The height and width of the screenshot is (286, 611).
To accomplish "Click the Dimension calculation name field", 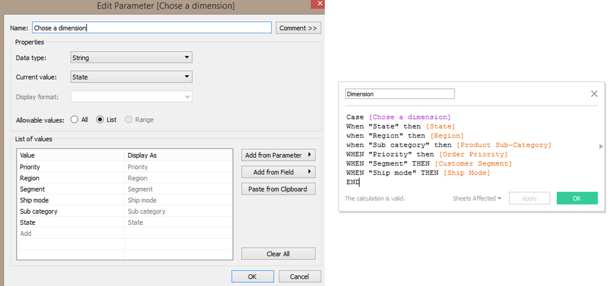I will pyautogui.click(x=400, y=94).
